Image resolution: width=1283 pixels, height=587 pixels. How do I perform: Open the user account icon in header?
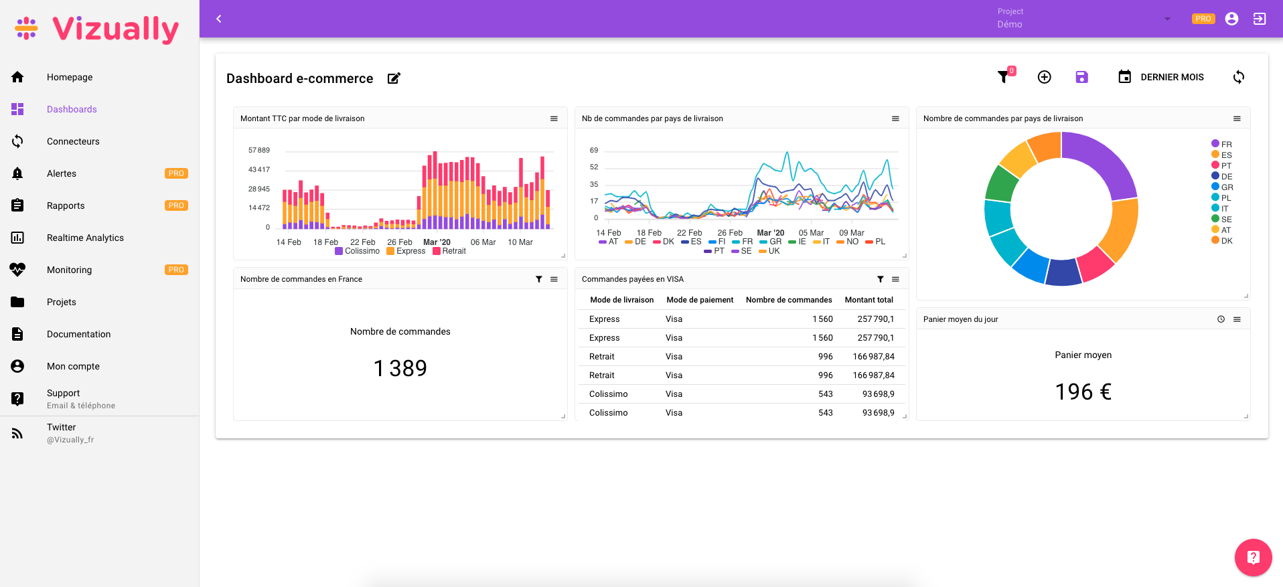pyautogui.click(x=1231, y=19)
